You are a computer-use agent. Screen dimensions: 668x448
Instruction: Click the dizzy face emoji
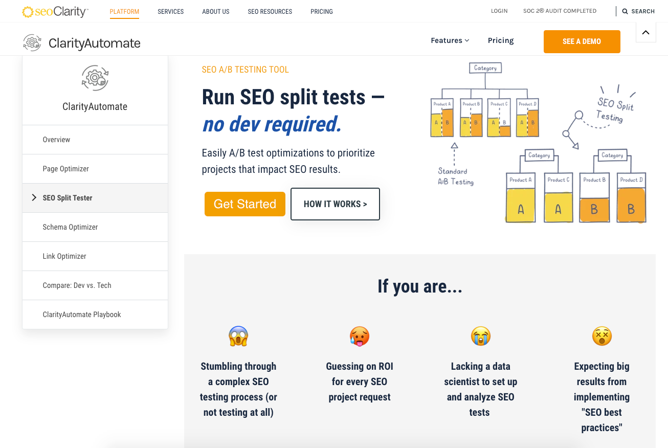(602, 336)
